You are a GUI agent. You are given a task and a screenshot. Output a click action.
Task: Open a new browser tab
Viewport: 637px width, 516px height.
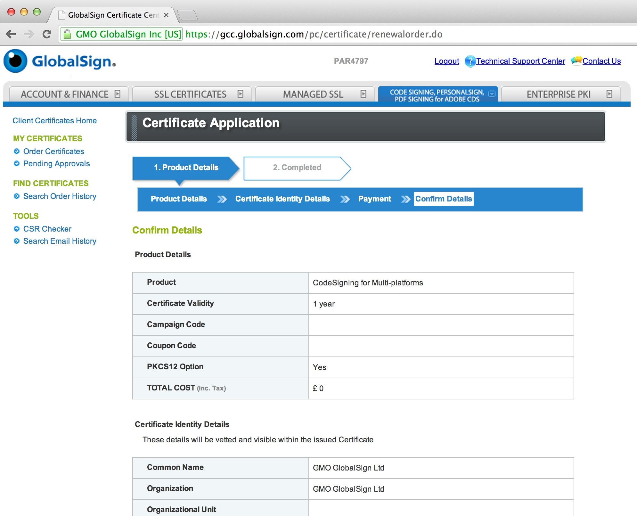[187, 15]
